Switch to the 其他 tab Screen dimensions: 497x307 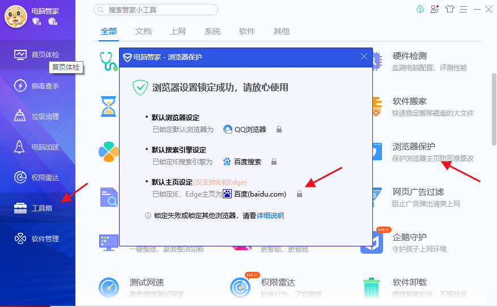[x=282, y=31]
